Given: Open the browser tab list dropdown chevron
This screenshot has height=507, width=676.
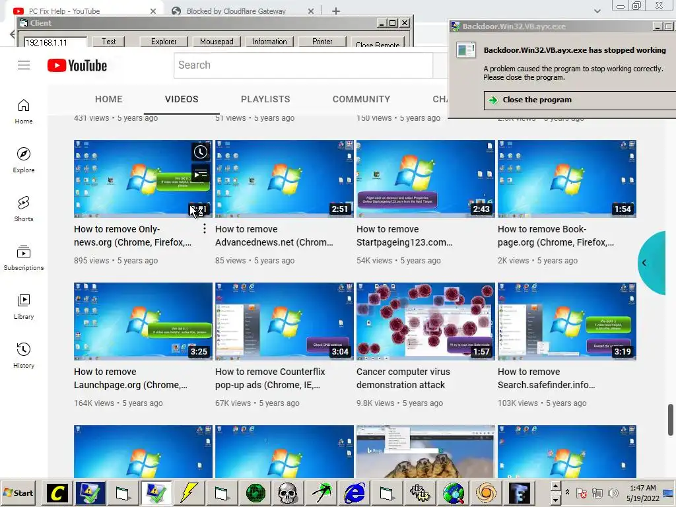Looking at the screenshot, I should tap(597, 11).
